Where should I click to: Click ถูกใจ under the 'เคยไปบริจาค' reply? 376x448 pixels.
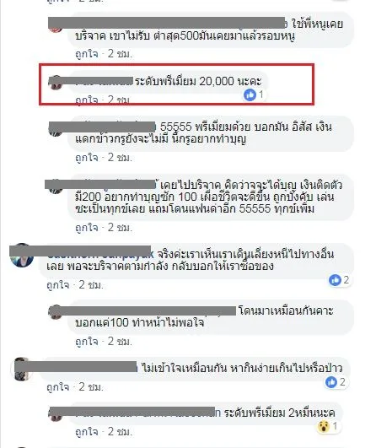click(87, 228)
